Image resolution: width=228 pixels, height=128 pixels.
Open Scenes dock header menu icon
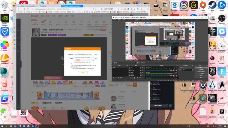pyautogui.click(x=127, y=65)
